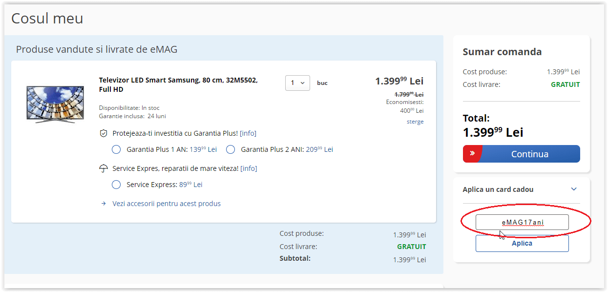Click the struck-through 1.799 Lei old price
The width and height of the screenshot is (608, 292).
[x=409, y=94]
